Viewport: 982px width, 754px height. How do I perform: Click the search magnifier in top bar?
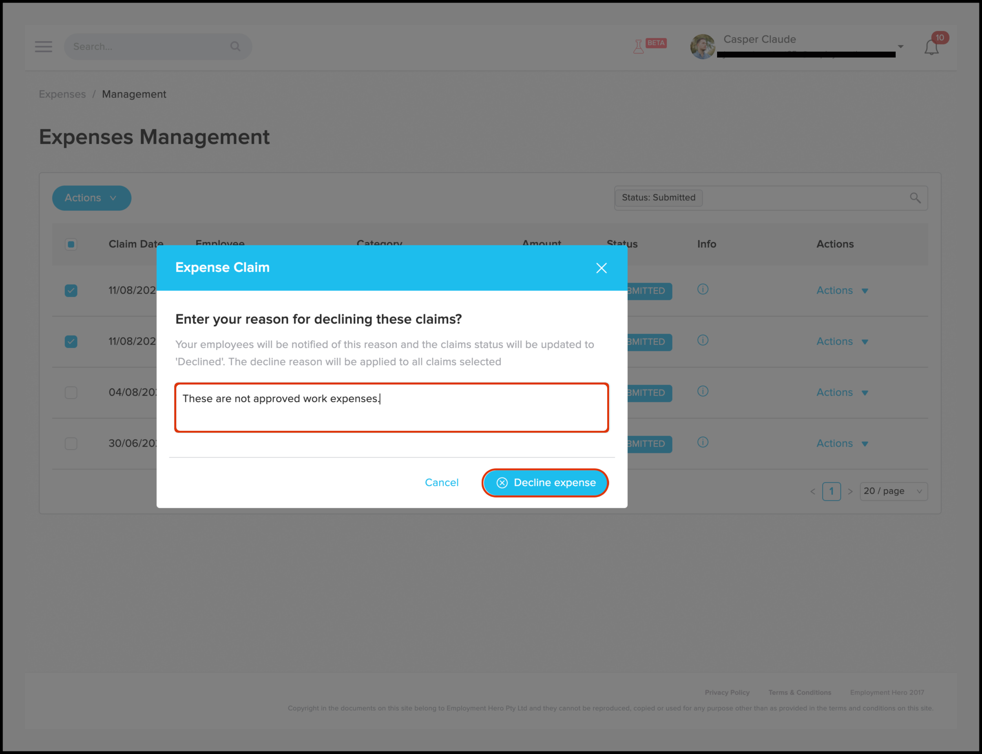(235, 46)
